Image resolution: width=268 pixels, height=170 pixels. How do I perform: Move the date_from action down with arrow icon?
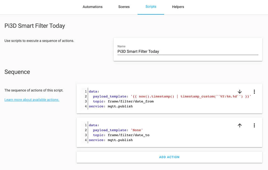click(240, 92)
